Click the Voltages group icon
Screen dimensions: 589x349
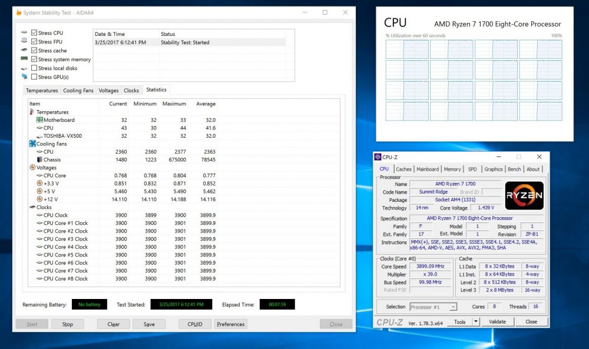(x=32, y=167)
